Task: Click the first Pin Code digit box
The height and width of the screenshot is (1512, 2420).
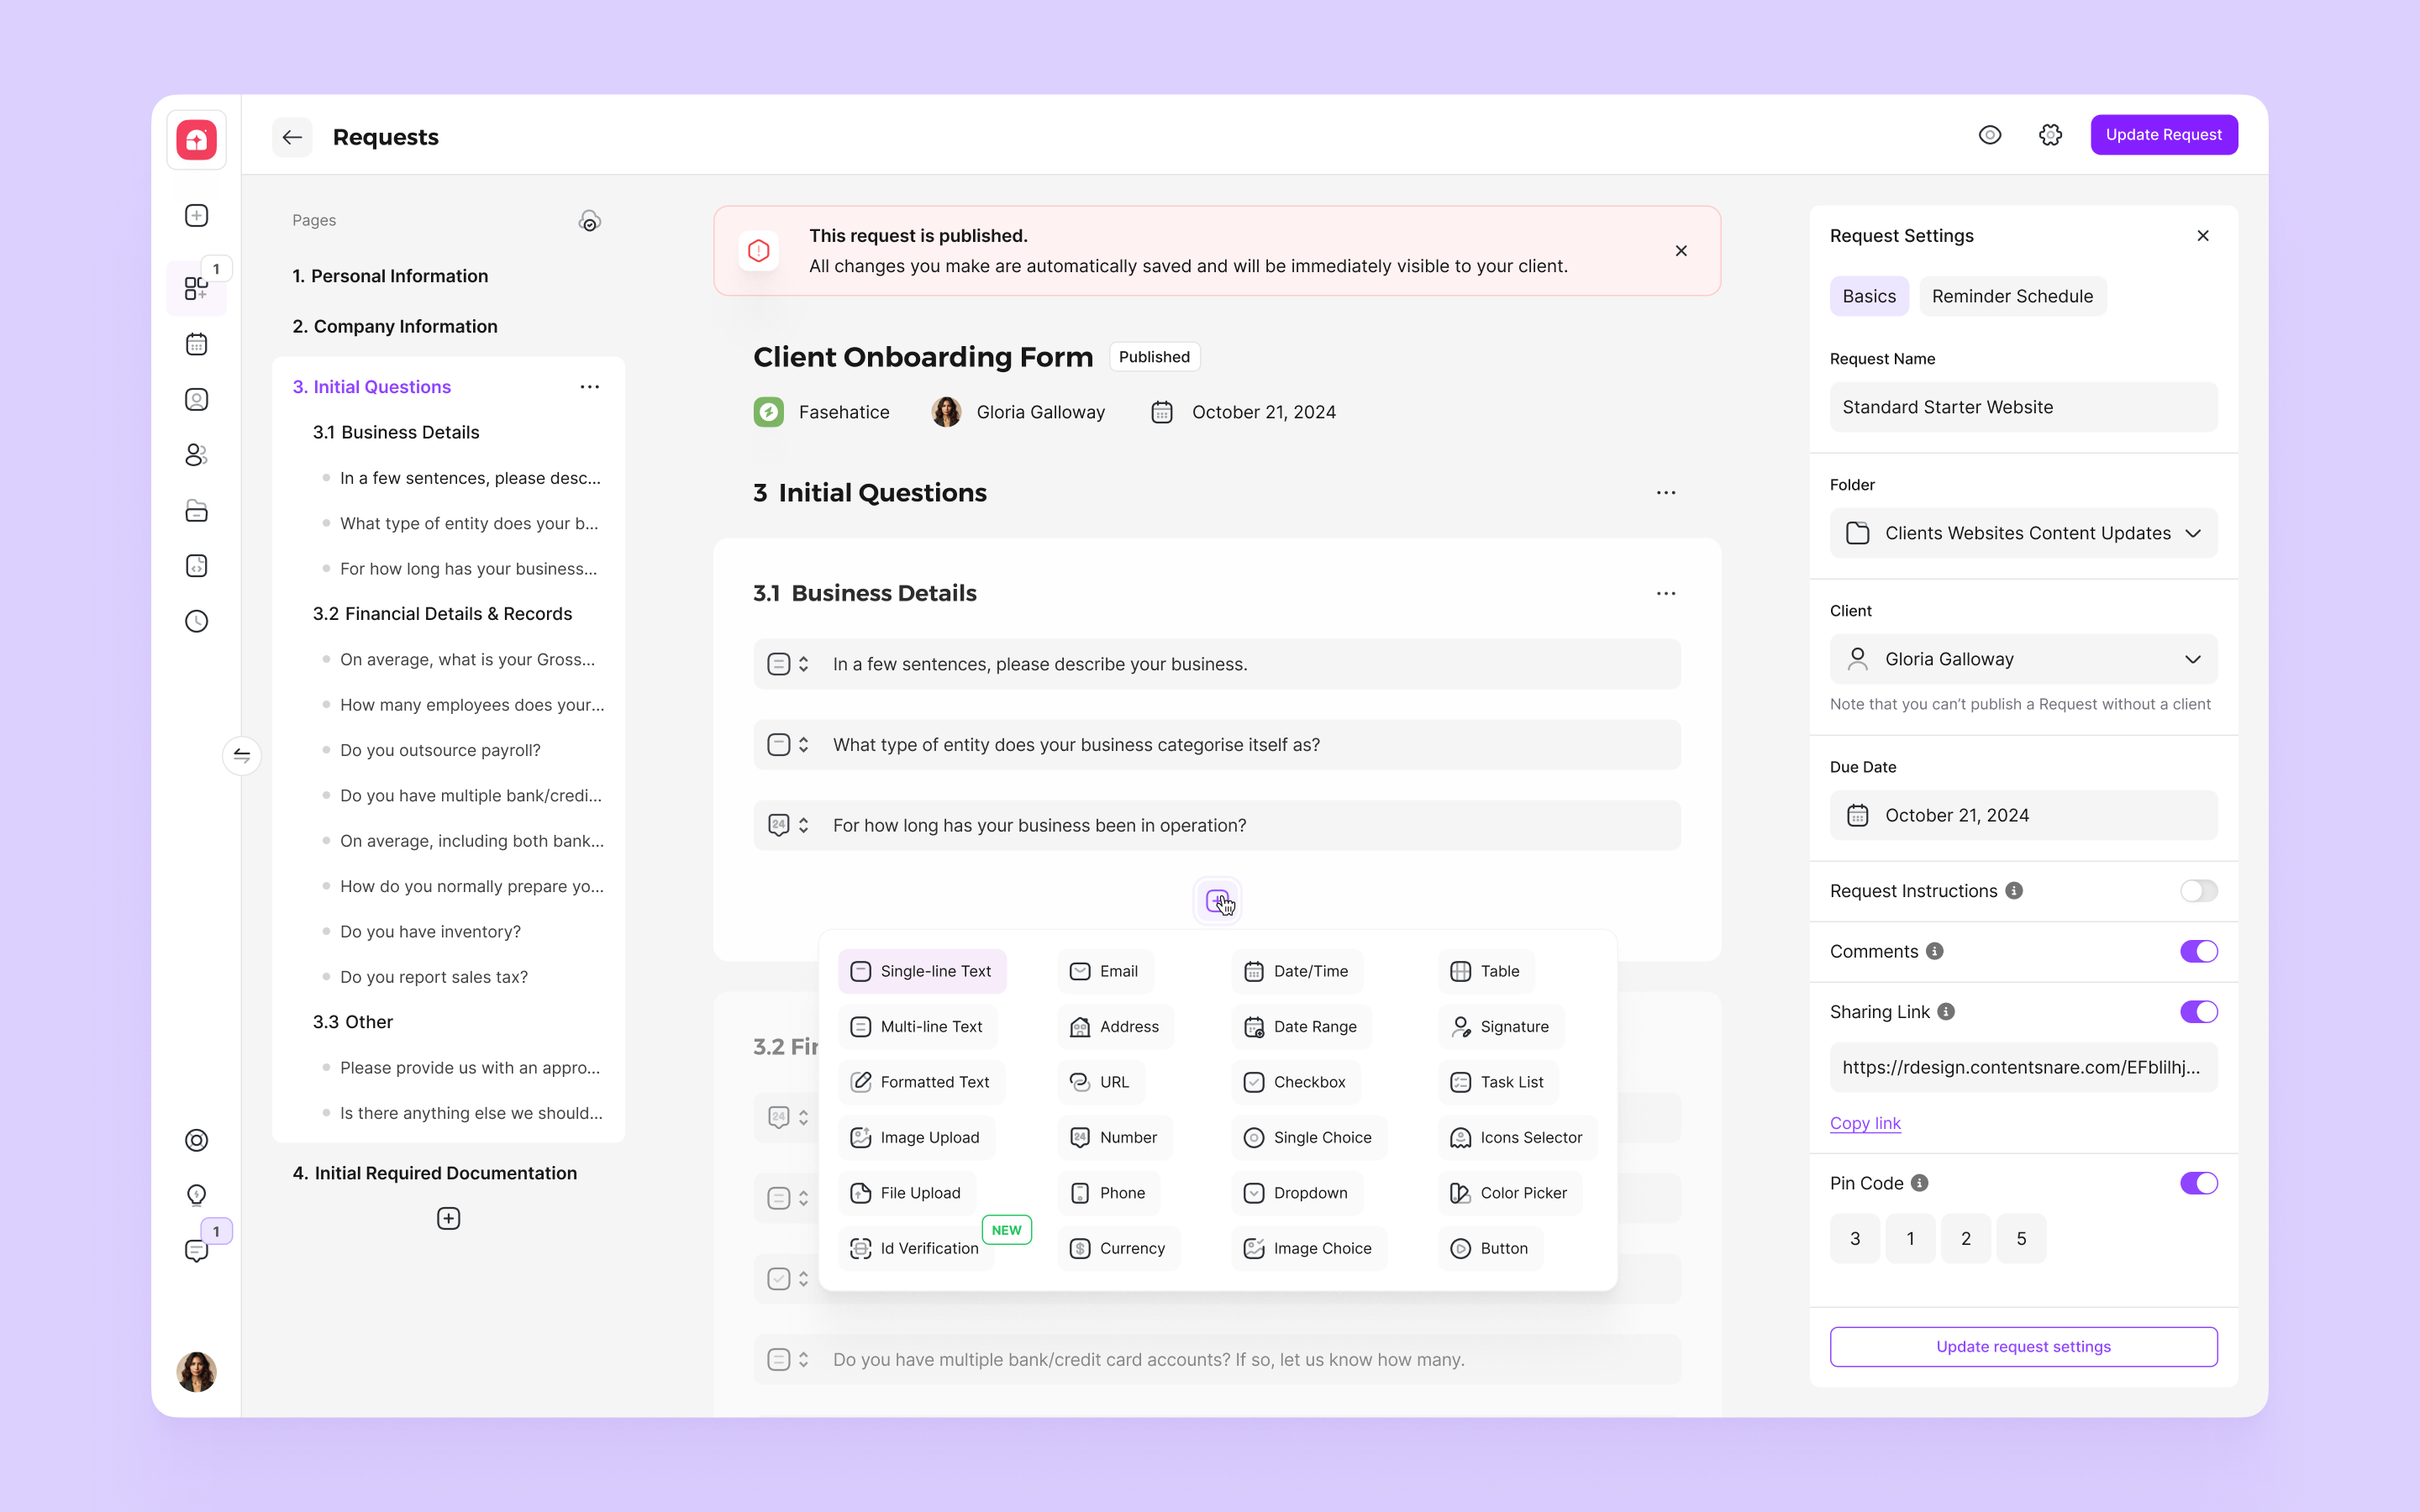Action: 1855,1239
